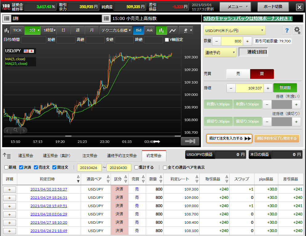Viewport: 306px width, 236px height.
Task: Select the 売 sell toggle
Action: coord(238,74)
